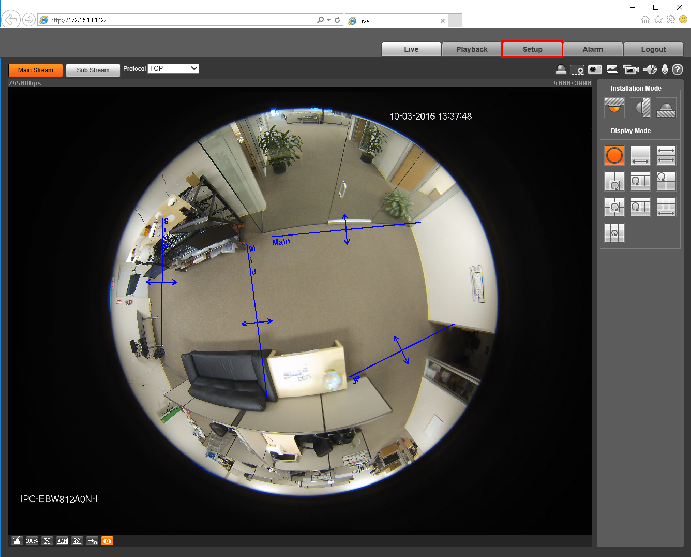This screenshot has height=557, width=691.
Task: Toggle audio speaker output
Action: pos(650,69)
